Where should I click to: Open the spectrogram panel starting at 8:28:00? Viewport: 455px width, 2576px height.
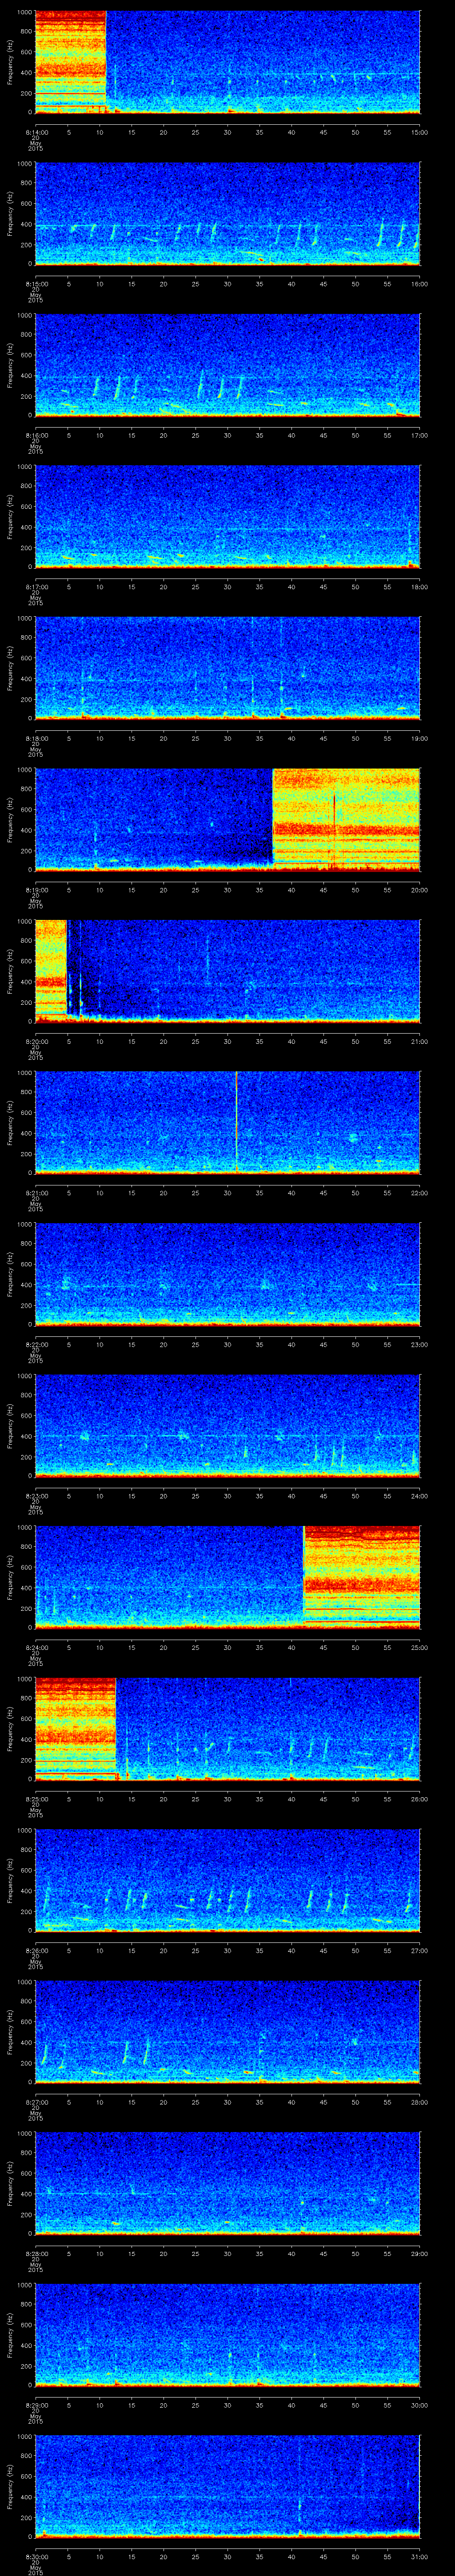[228, 2183]
